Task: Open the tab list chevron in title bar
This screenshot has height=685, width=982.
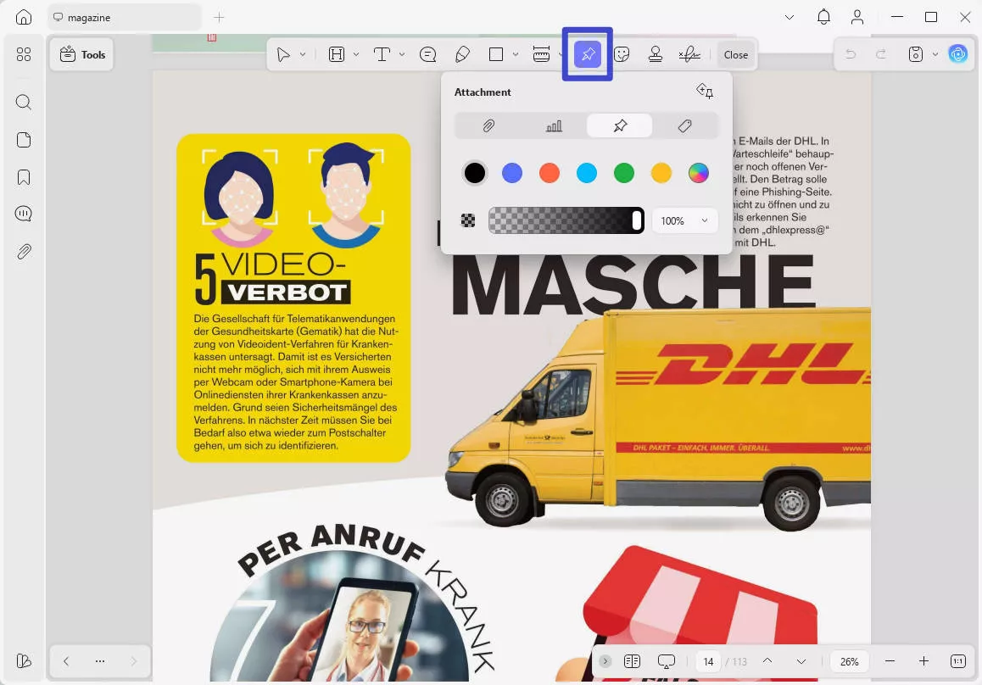Action: (x=790, y=18)
